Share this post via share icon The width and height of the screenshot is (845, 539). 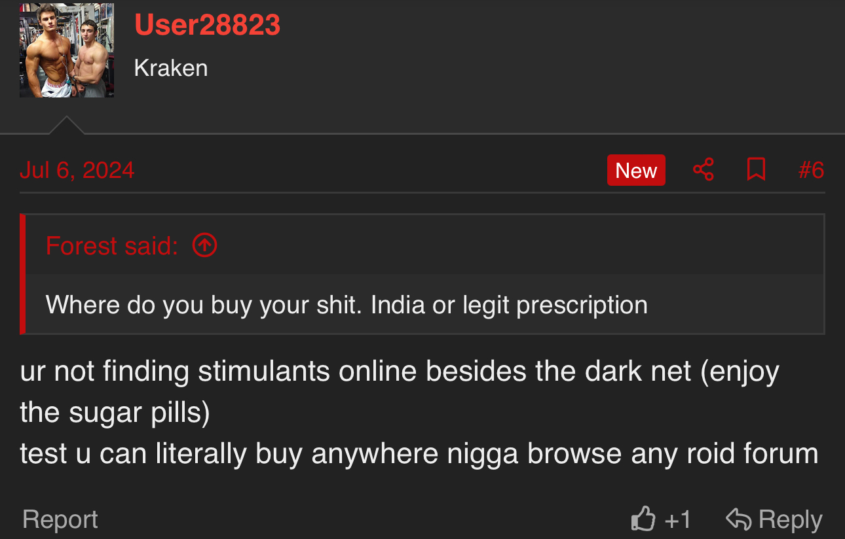pos(704,170)
